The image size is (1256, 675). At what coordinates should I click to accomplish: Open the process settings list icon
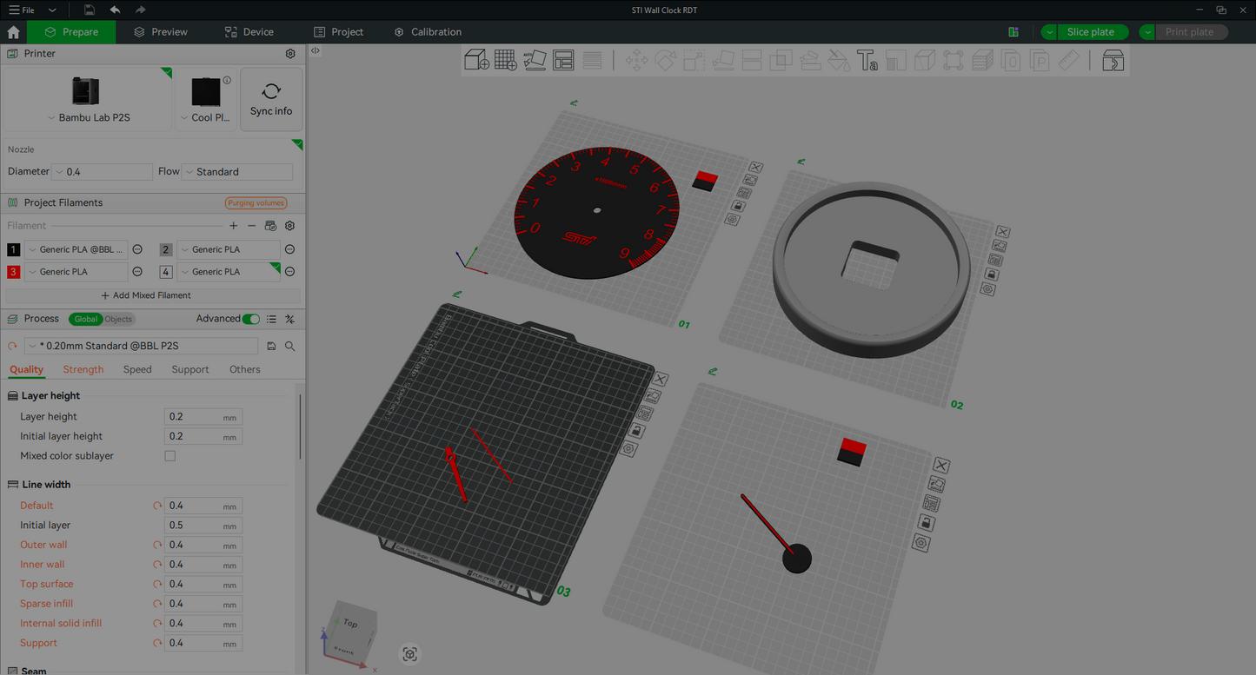(271, 319)
